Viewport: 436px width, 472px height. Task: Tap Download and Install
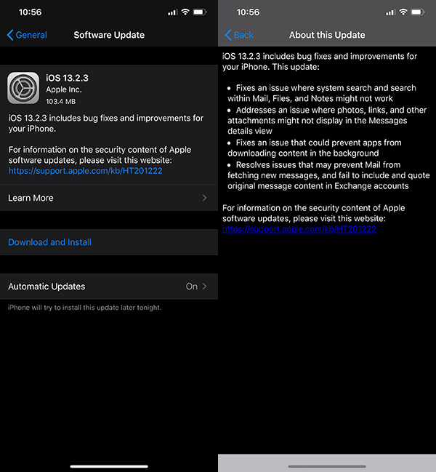(x=49, y=242)
